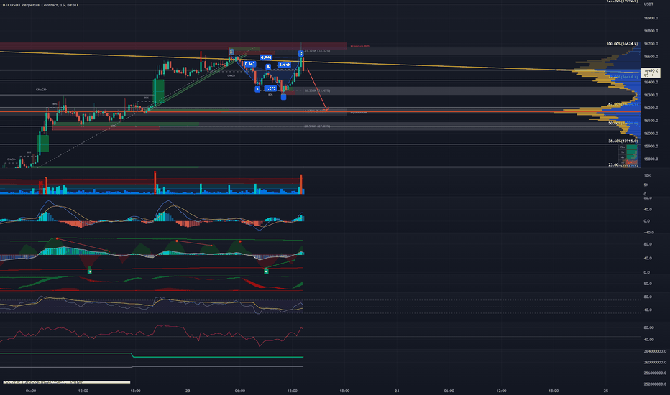Screen dimensions: 670x395
Task: Click the harmonic pattern C point label
Action: point(283,97)
